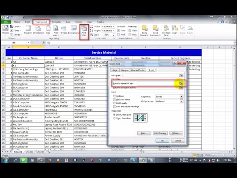Select the Over, then down radio button
Viewport: 237px width, 178px height.
coord(114,118)
